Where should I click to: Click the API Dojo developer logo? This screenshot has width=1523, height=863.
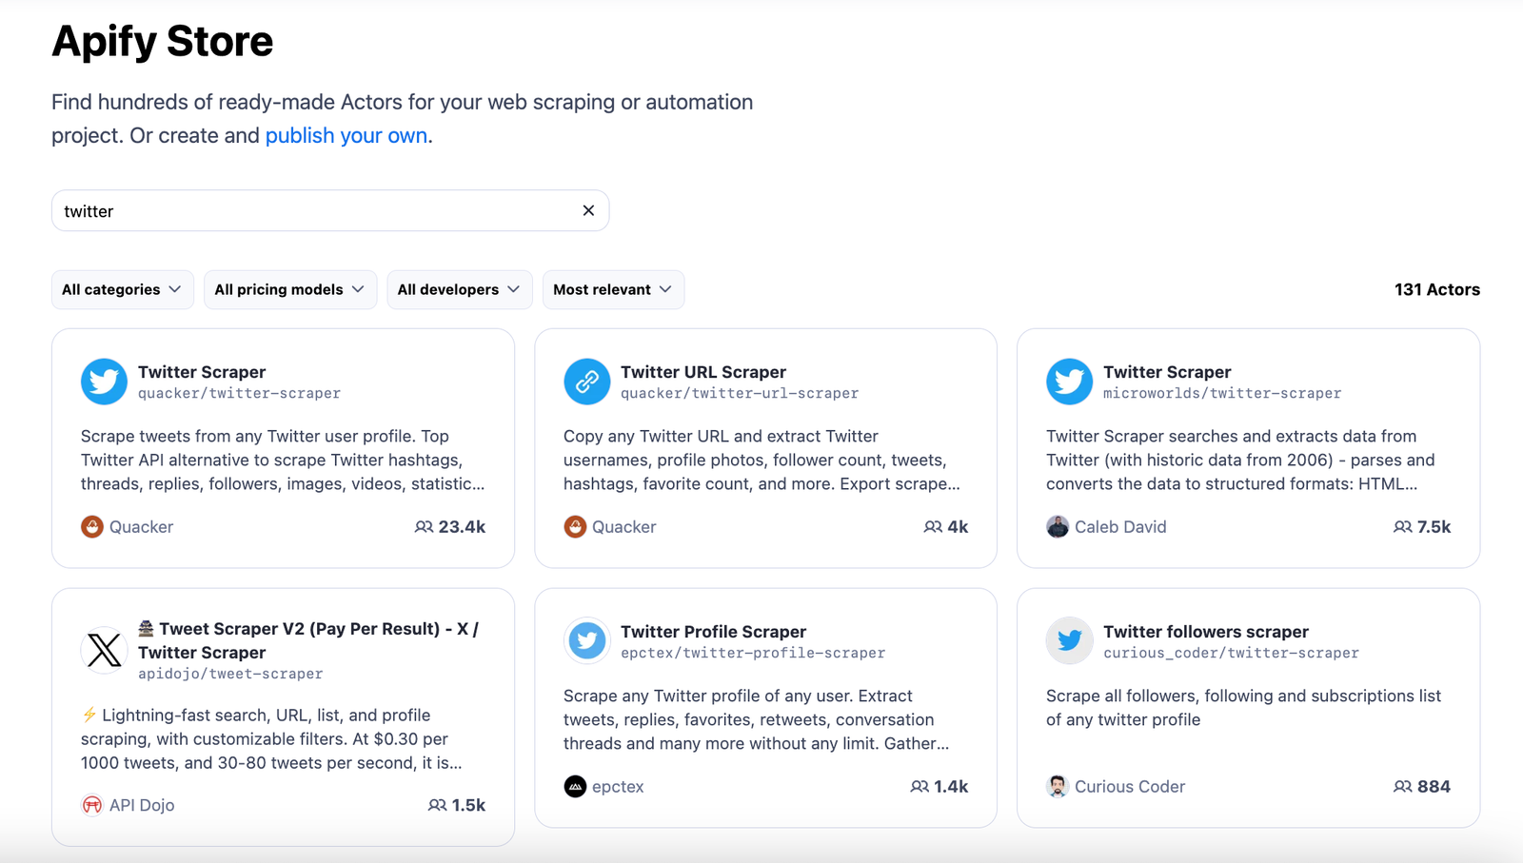[x=92, y=805]
